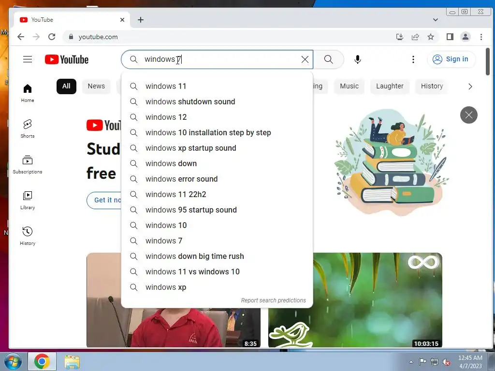495x371 pixels.
Task: Choose suggestion windows 11 22h2
Action: pos(217,195)
